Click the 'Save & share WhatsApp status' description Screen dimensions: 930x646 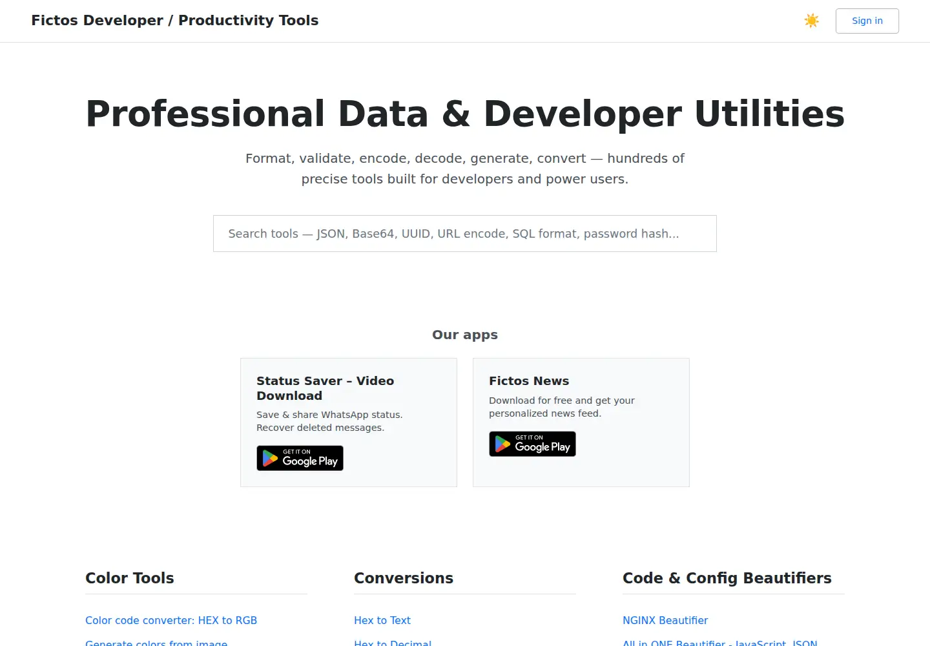(329, 421)
